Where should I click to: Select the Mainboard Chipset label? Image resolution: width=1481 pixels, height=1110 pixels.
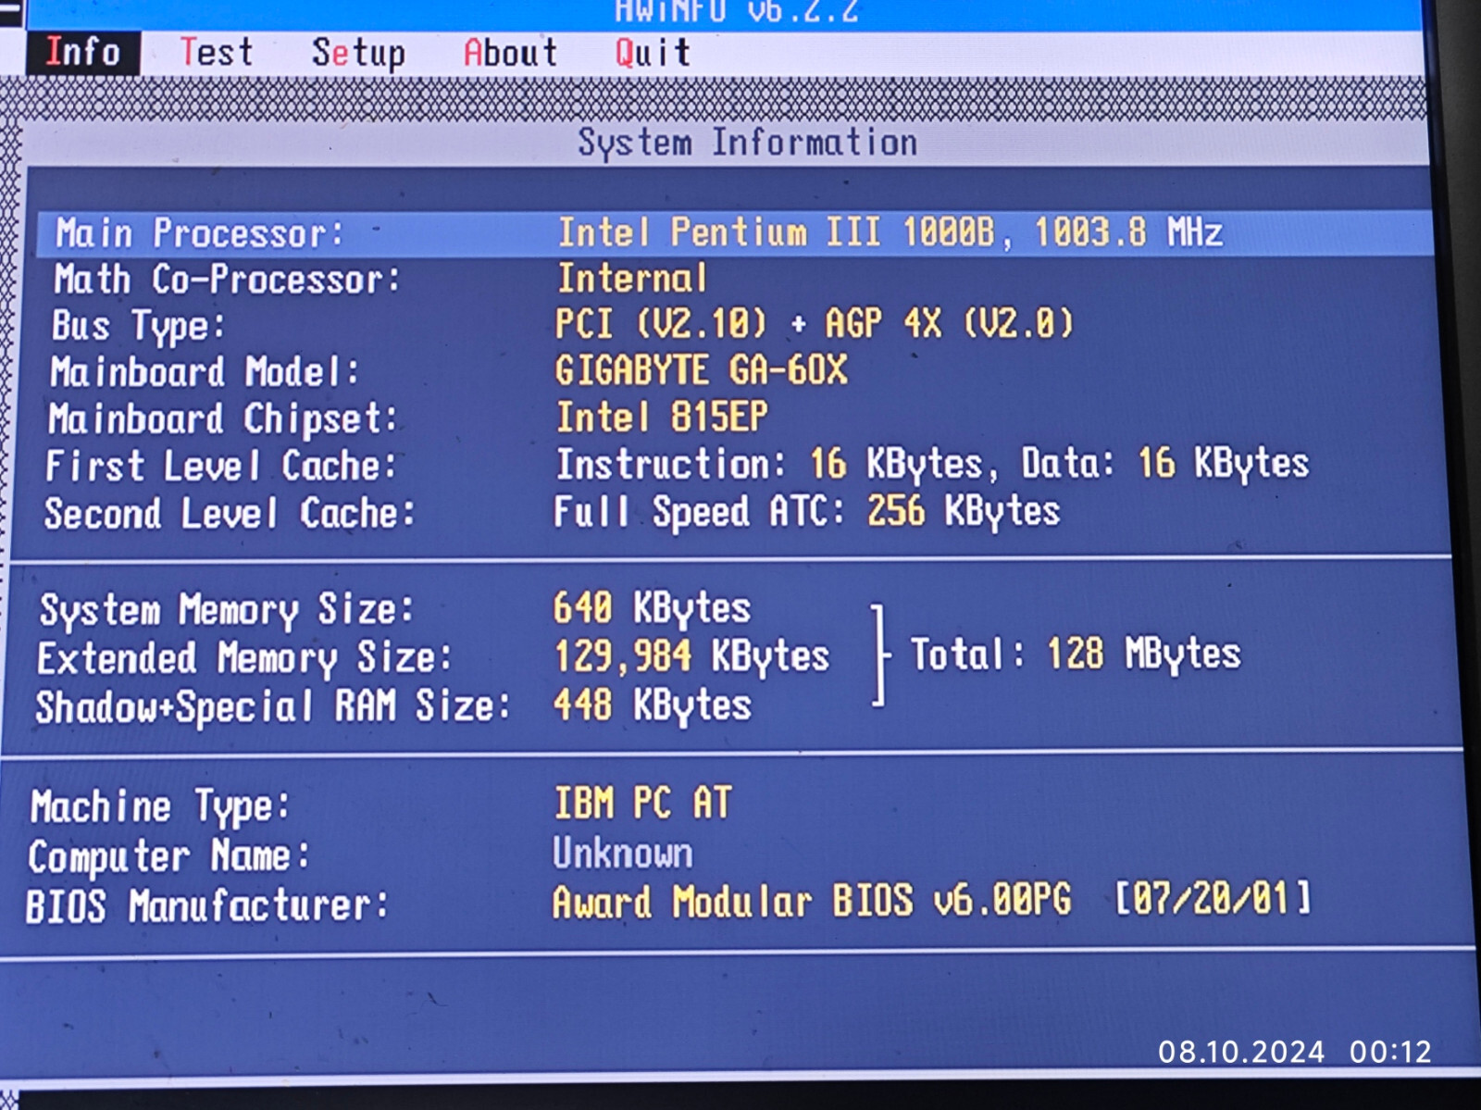click(x=223, y=419)
